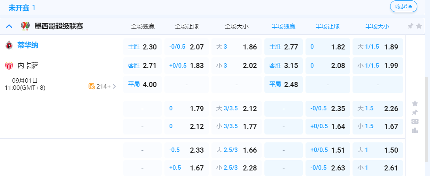Click the orange betting slip icon beside 214+
The width and height of the screenshot is (430, 176).
[92, 86]
